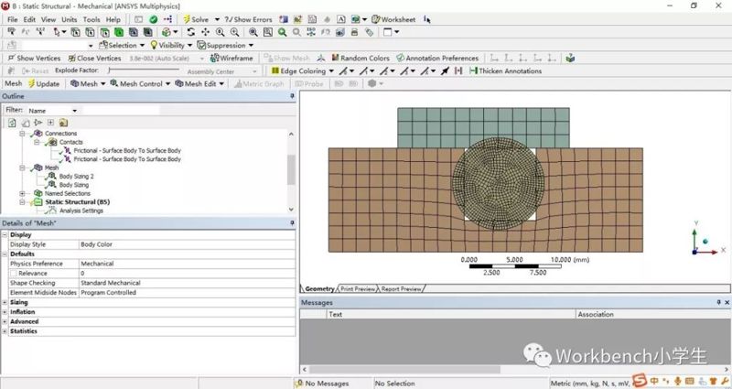Collapse the Display section
The image size is (732, 389).
(x=5, y=234)
